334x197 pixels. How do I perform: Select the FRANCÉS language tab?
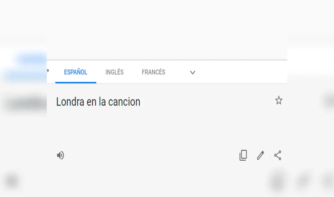click(x=154, y=72)
